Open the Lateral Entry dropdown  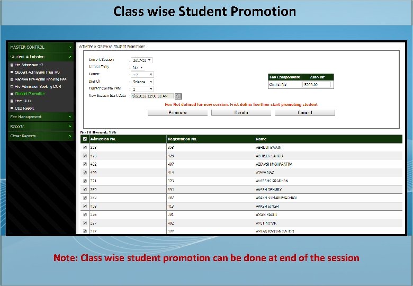coord(138,68)
